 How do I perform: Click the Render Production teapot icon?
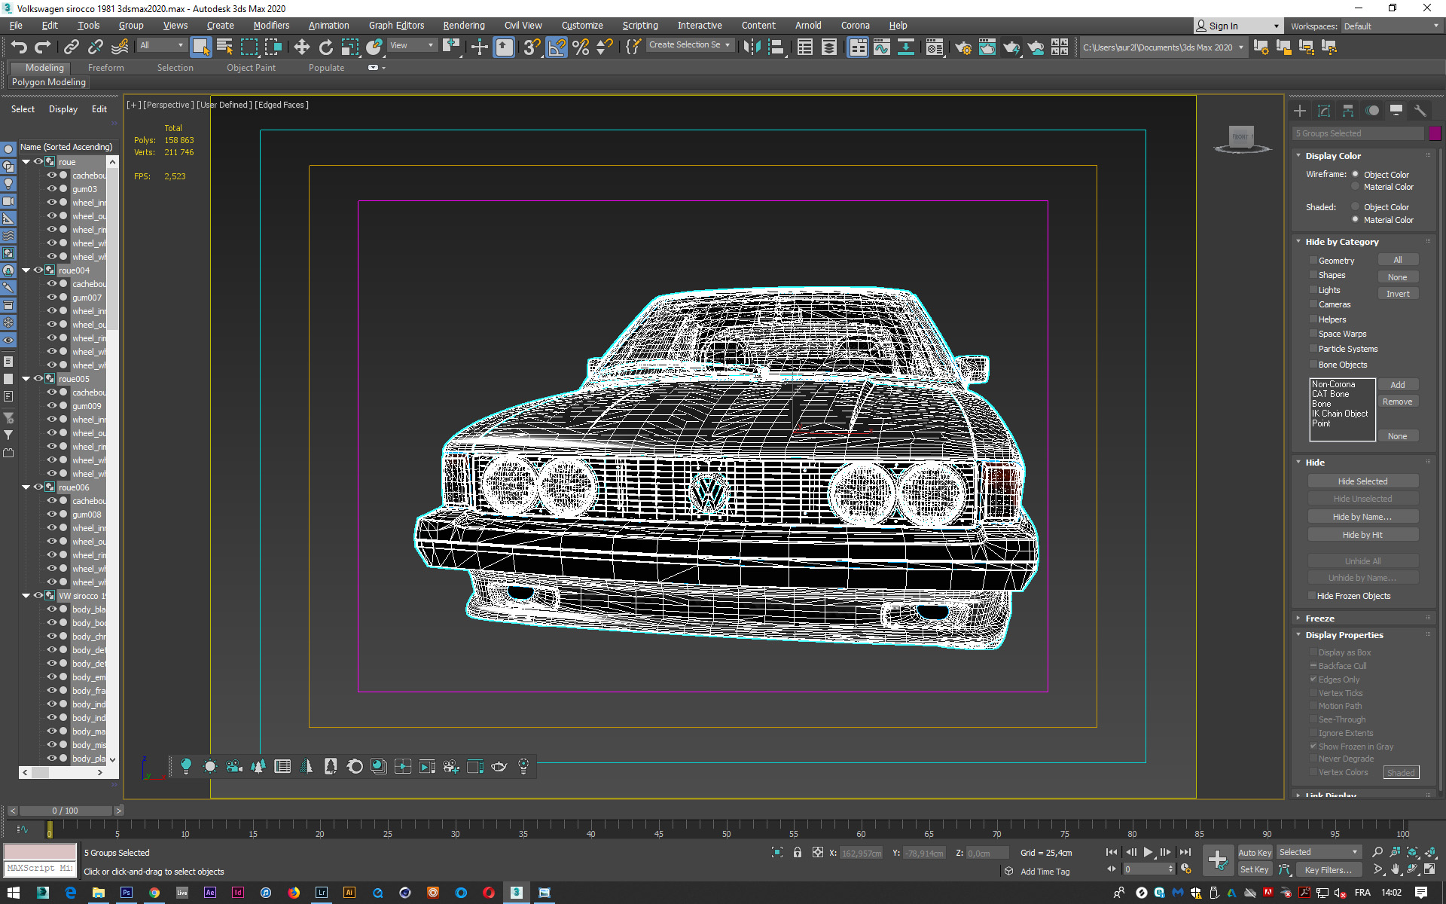pos(1011,47)
